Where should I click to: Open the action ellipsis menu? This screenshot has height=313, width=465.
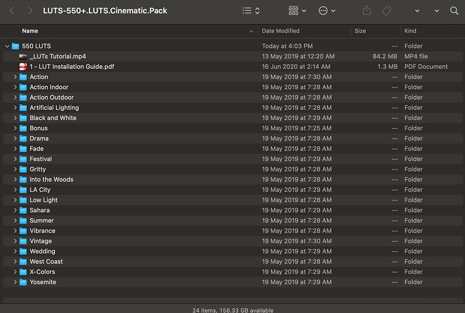point(327,11)
